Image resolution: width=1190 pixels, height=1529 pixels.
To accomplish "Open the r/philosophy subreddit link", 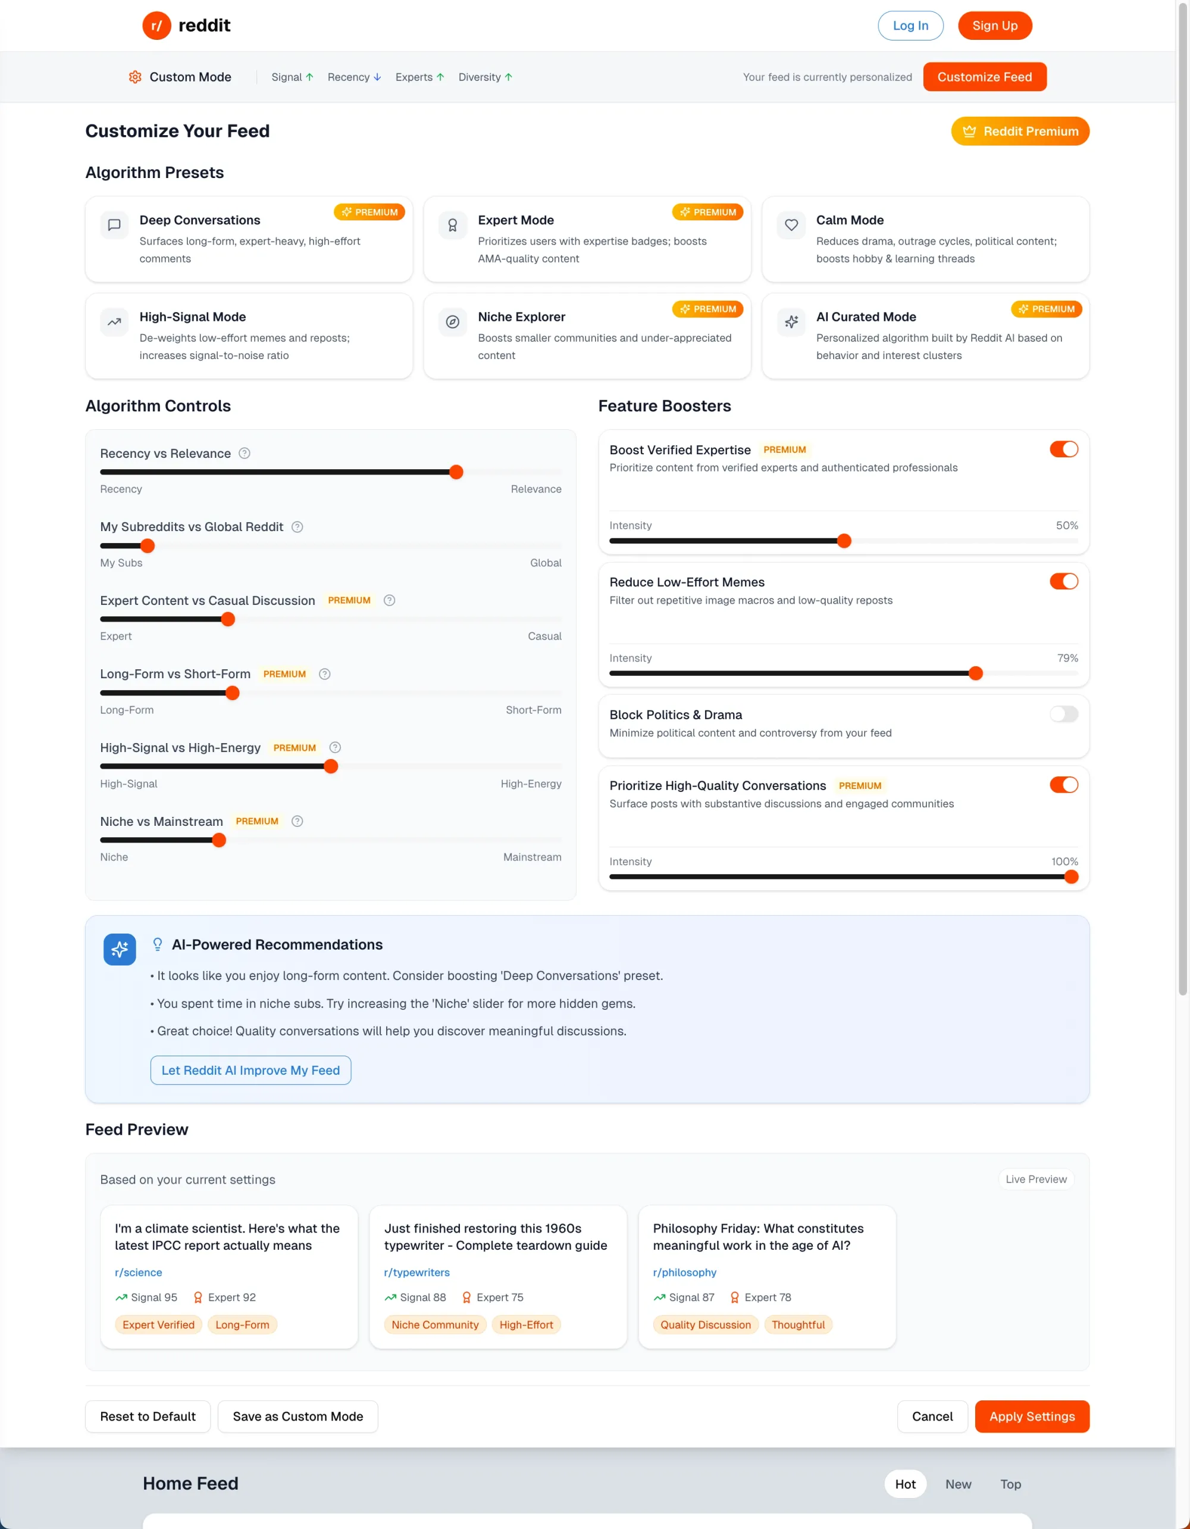I will 684,1272.
